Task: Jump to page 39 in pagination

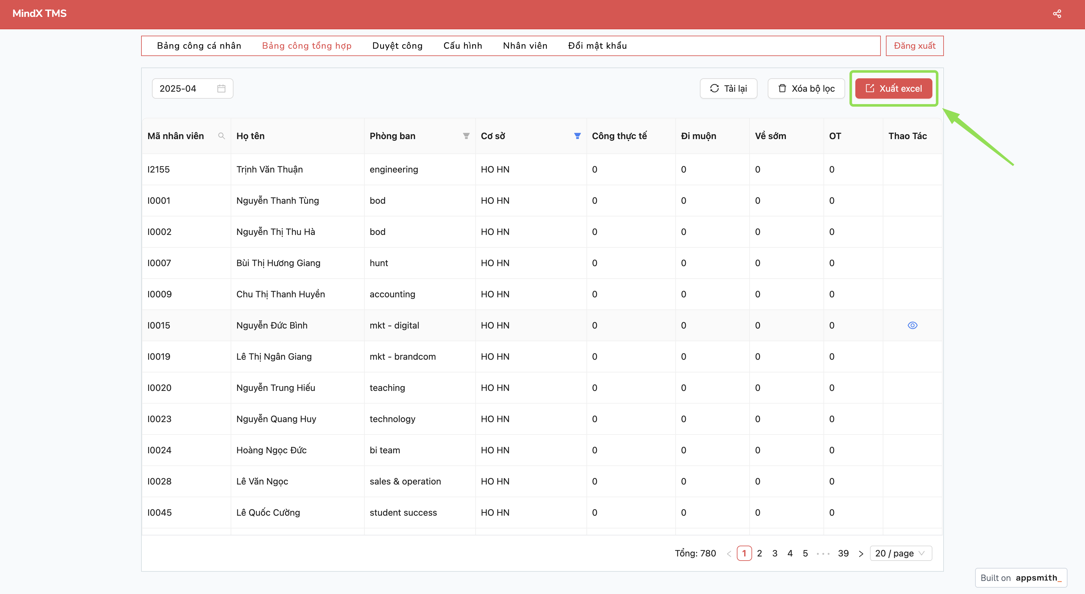Action: (843, 554)
